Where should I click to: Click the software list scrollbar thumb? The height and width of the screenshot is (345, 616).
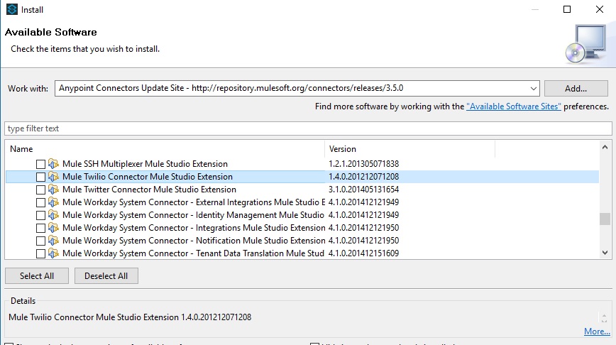click(605, 219)
